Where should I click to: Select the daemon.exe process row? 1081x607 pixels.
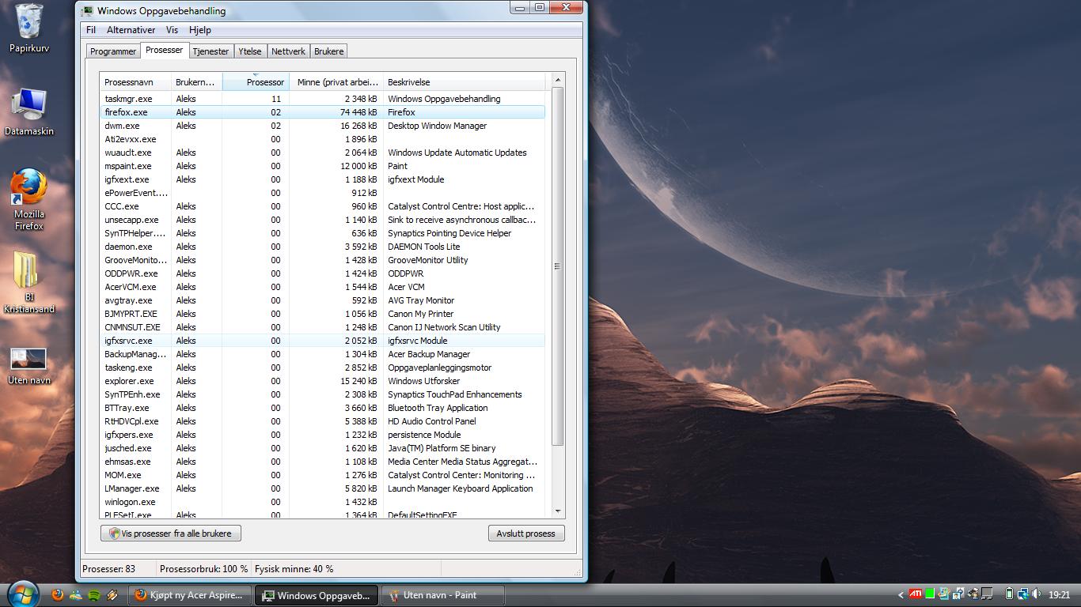323,247
